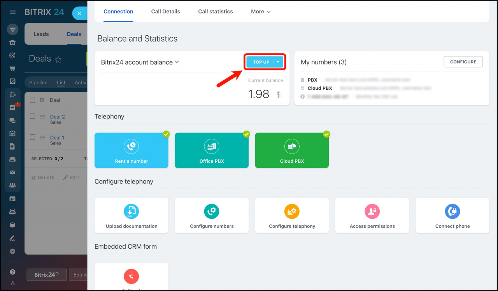Screen dimensions: 498x291
Task: Open the workgroups people icon in sidebar
Action: pyautogui.click(x=12, y=185)
